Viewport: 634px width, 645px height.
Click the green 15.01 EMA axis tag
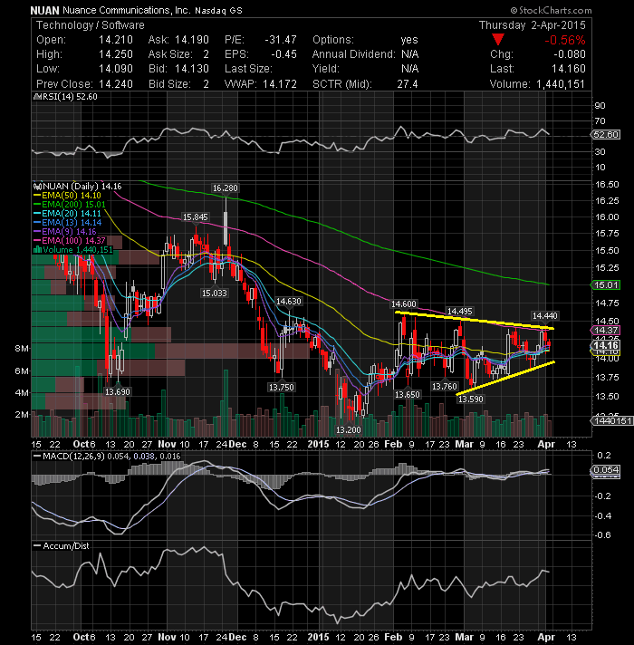click(606, 285)
